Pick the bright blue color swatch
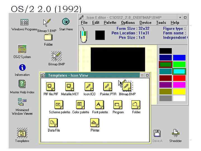Image resolution: width=201 pixels, height=151 pixels. coord(179,58)
